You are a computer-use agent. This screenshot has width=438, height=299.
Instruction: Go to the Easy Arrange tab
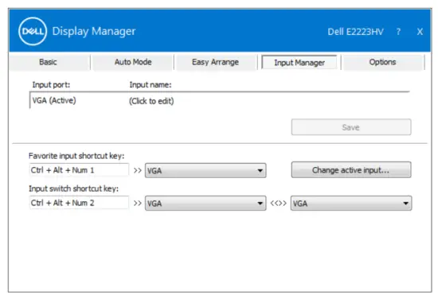[215, 62]
